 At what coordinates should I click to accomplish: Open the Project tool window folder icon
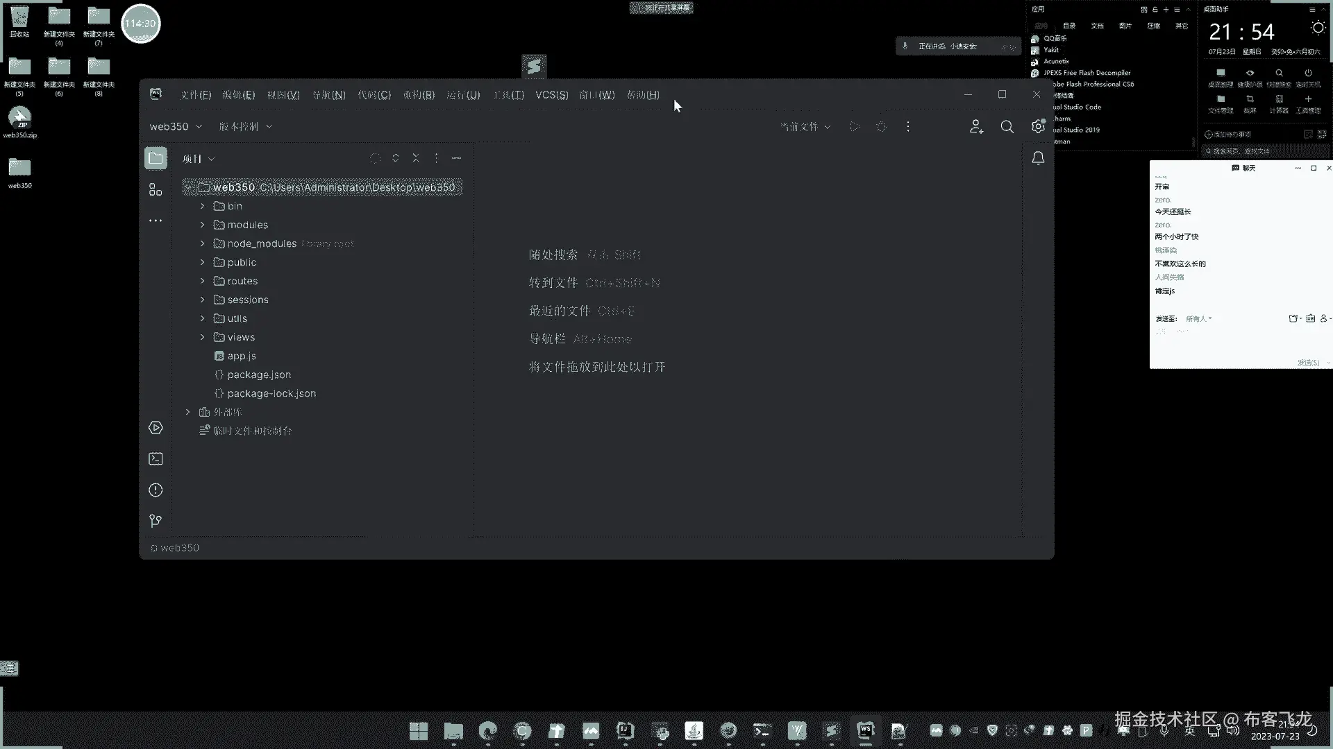point(156,159)
